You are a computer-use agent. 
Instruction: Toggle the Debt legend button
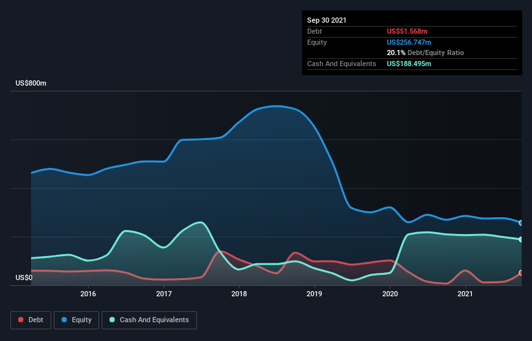click(x=30, y=320)
